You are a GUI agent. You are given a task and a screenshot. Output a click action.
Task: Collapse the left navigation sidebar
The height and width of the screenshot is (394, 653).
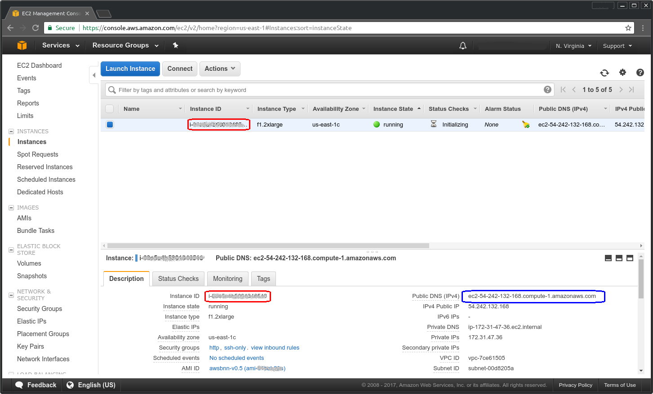[94, 75]
